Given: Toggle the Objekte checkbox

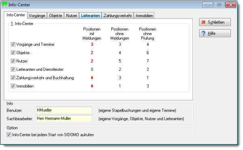Looking at the screenshot, I should coord(13,53).
